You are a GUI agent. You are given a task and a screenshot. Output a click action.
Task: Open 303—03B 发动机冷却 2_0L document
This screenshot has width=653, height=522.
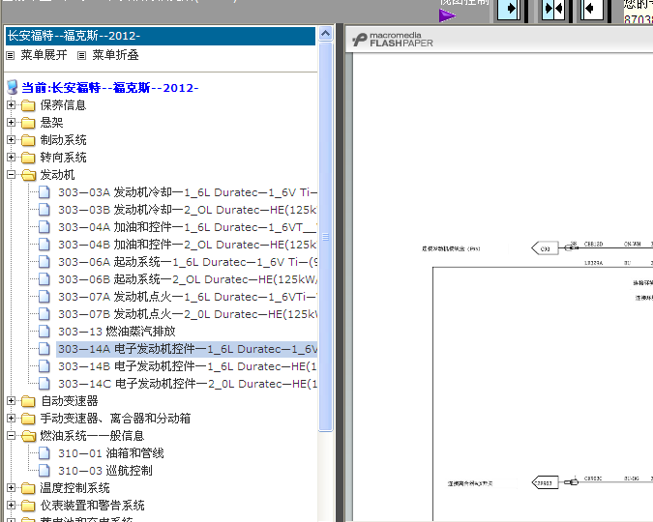click(x=188, y=210)
